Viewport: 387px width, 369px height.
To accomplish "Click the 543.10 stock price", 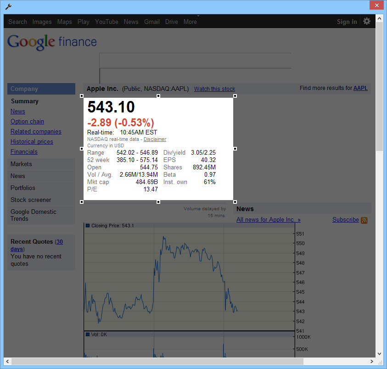I will (111, 107).
